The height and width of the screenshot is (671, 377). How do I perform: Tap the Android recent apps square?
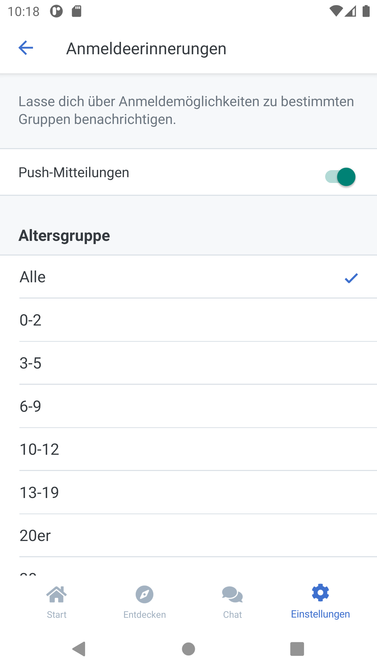coord(297,649)
